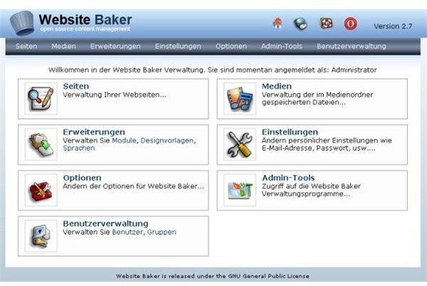This screenshot has height=286, width=427.
Task: Click the globe view-site icon
Action: (300, 23)
